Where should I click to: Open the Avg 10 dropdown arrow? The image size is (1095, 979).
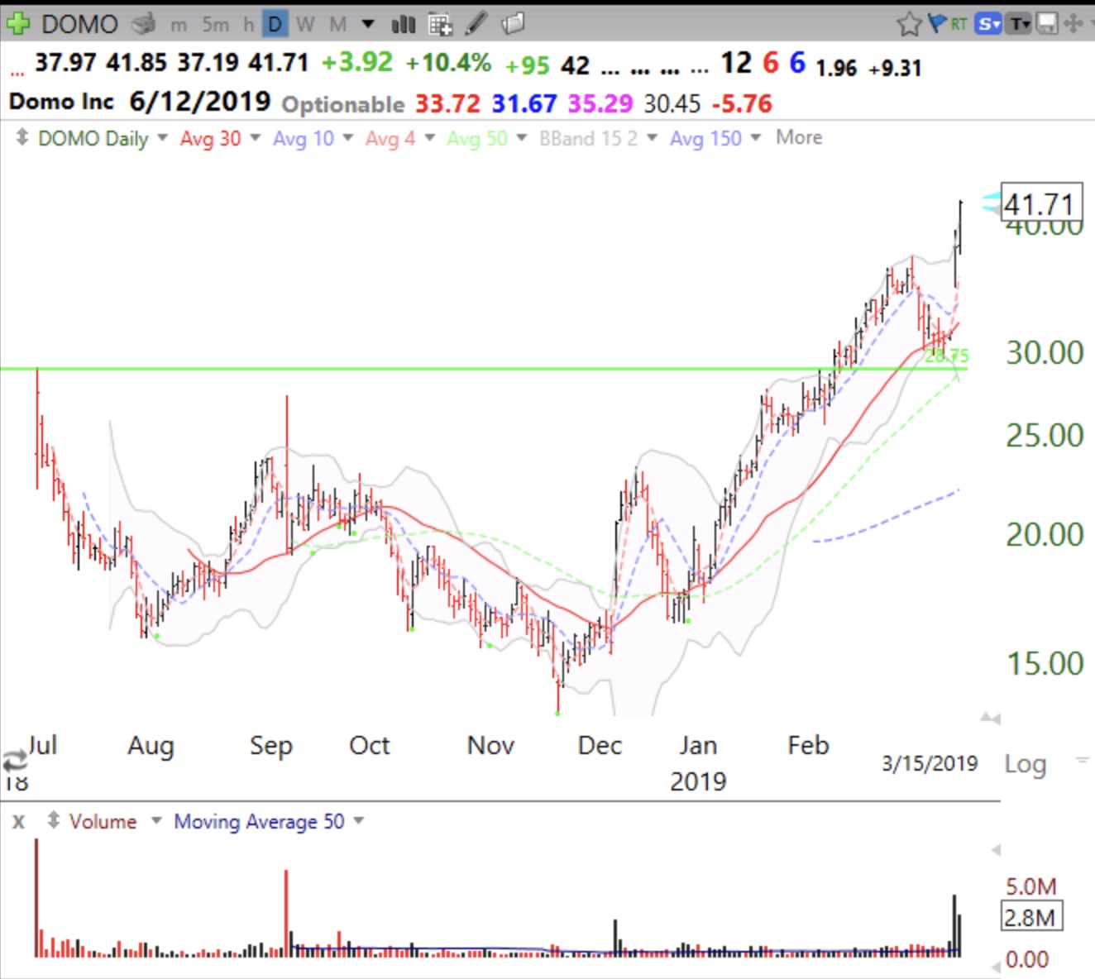[x=347, y=137]
